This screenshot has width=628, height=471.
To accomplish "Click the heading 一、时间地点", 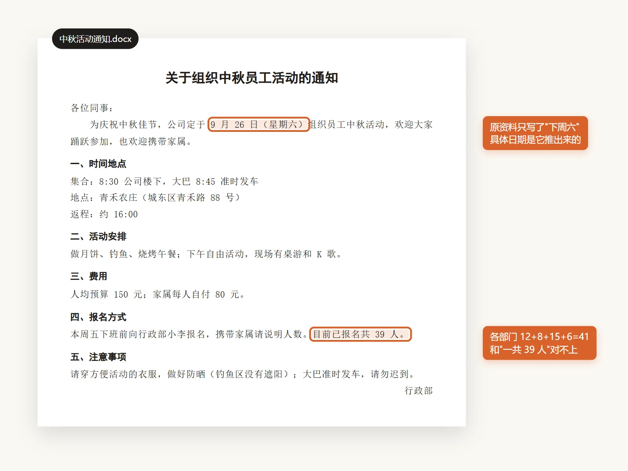I will click(98, 164).
